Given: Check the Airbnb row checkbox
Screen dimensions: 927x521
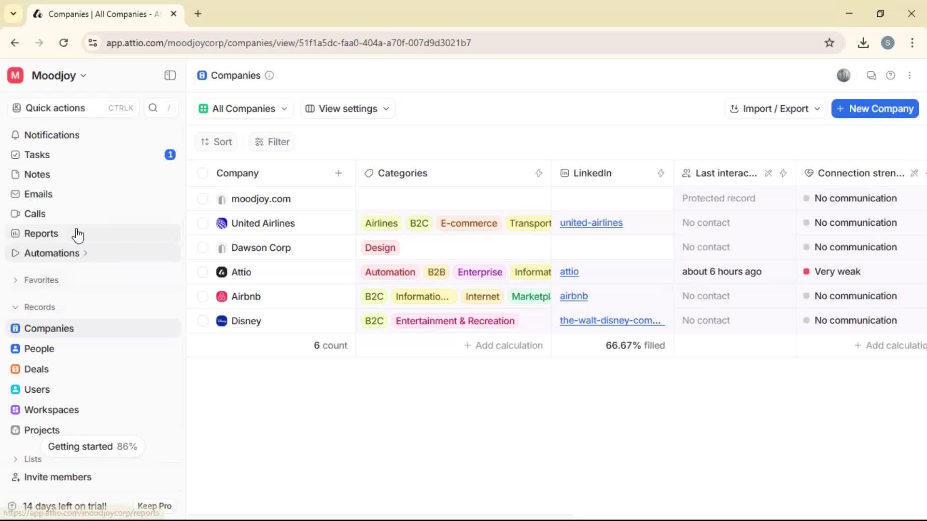Looking at the screenshot, I should [203, 297].
